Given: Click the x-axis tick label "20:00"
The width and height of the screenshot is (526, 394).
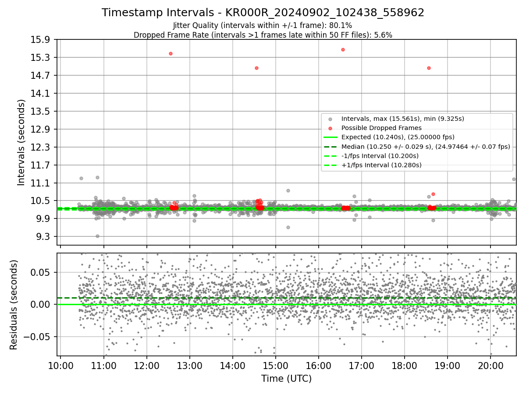Looking at the screenshot, I should click(490, 366).
